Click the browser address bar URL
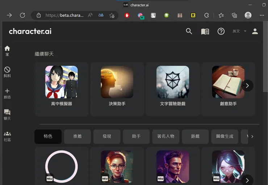Screen dimensions: 268x185 coord(64,15)
